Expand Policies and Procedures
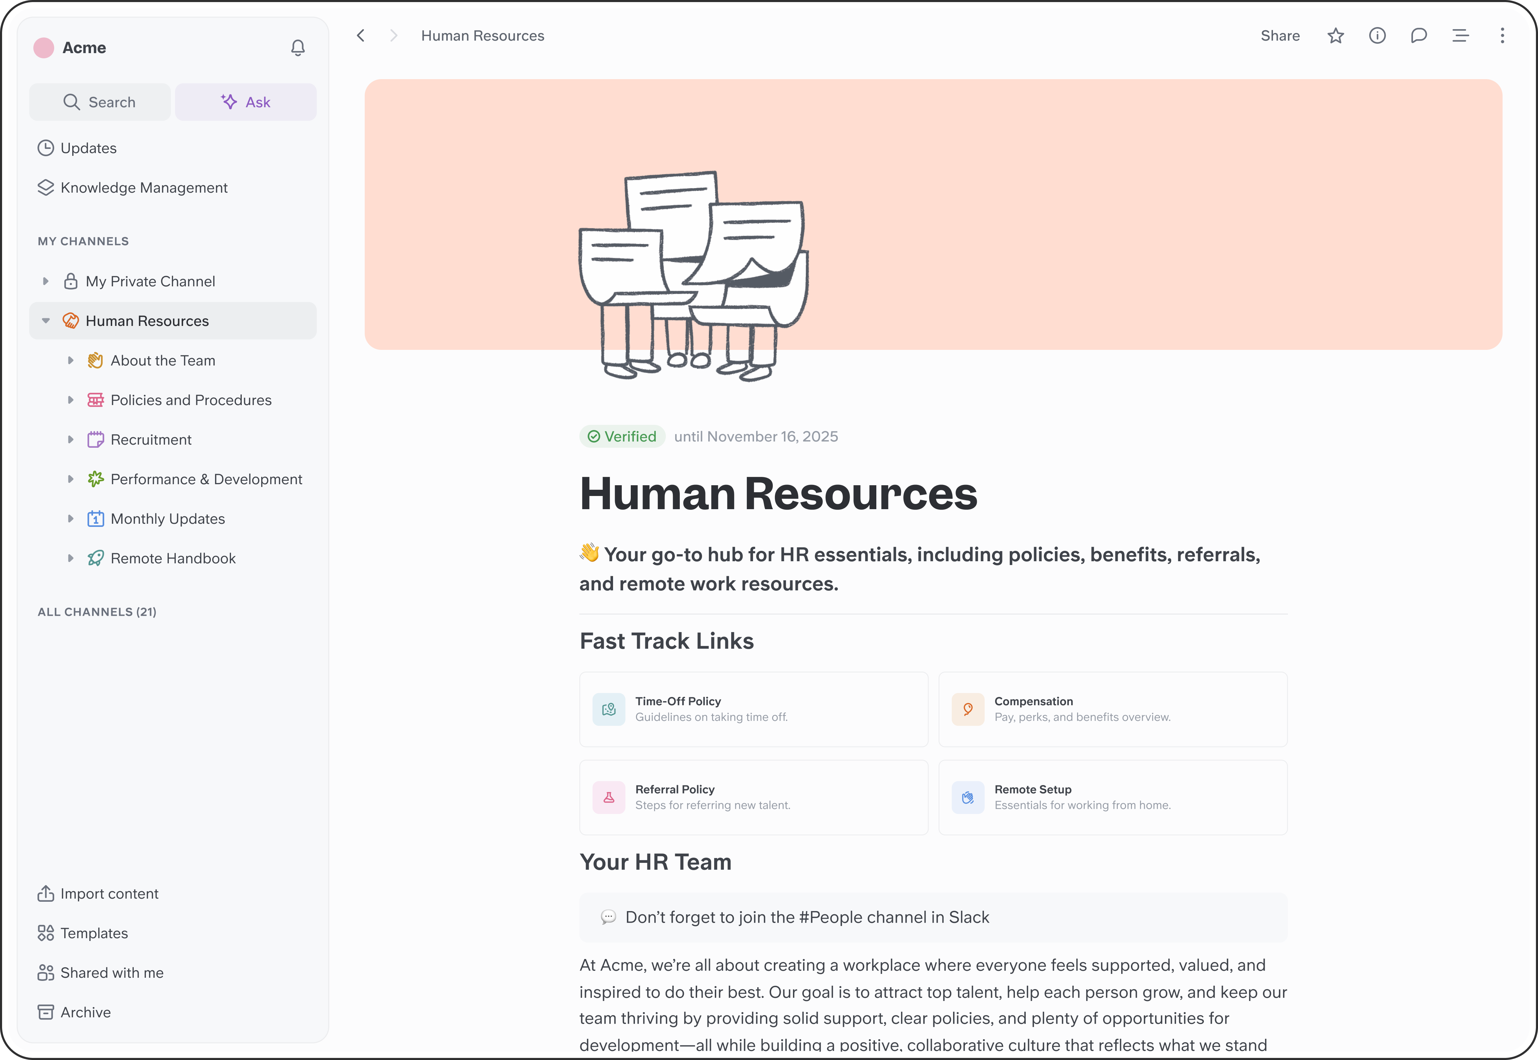Screen dimensions: 1538x1060 point(71,400)
